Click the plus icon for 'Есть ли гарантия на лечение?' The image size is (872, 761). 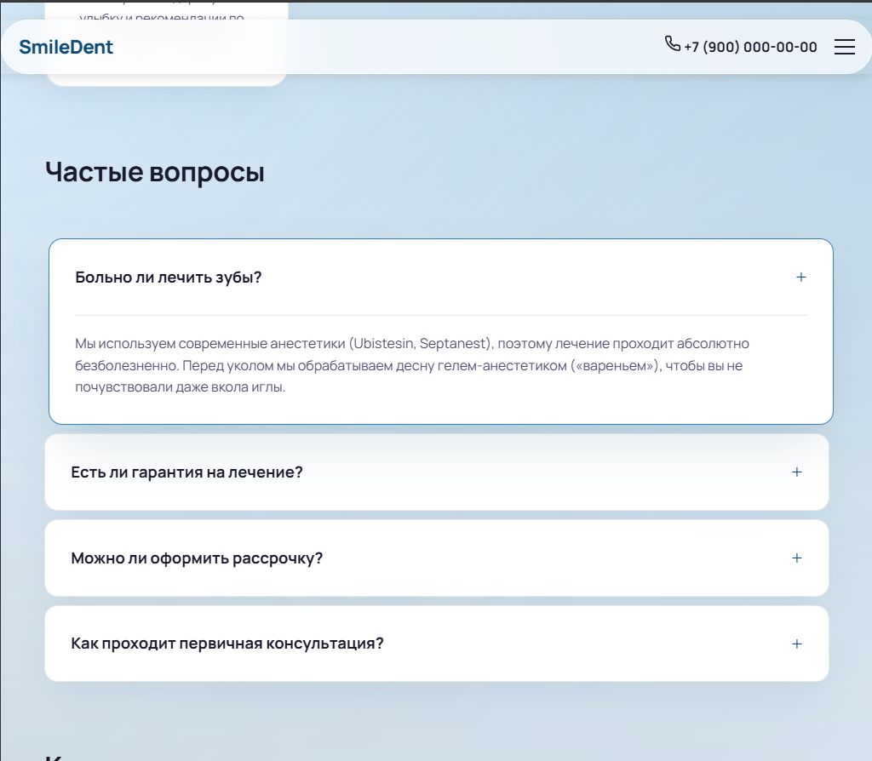click(797, 472)
